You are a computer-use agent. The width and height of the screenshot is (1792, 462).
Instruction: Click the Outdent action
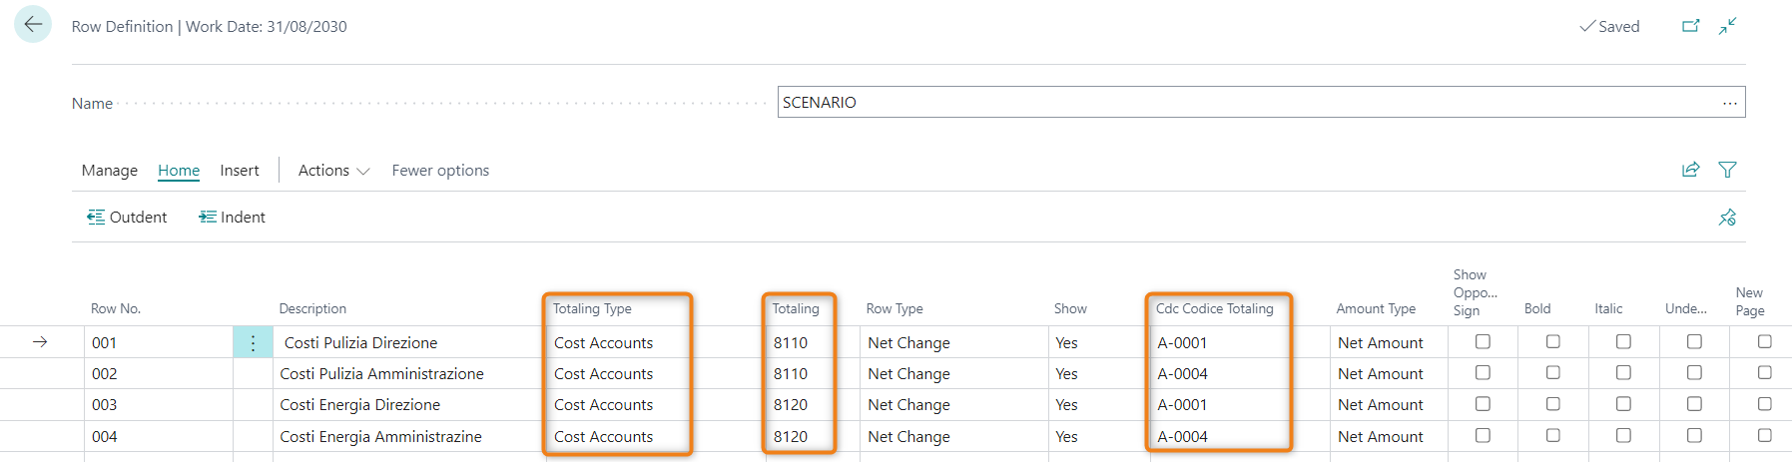(127, 218)
